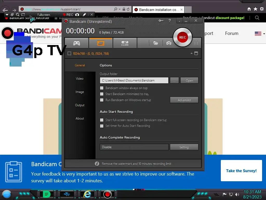The height and width of the screenshot is (200, 266).
Task: Enable Start Bandicam minimized to tray
Action: point(102,94)
